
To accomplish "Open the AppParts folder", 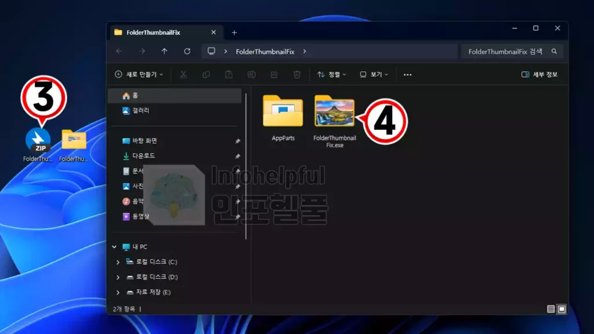I will click(283, 118).
